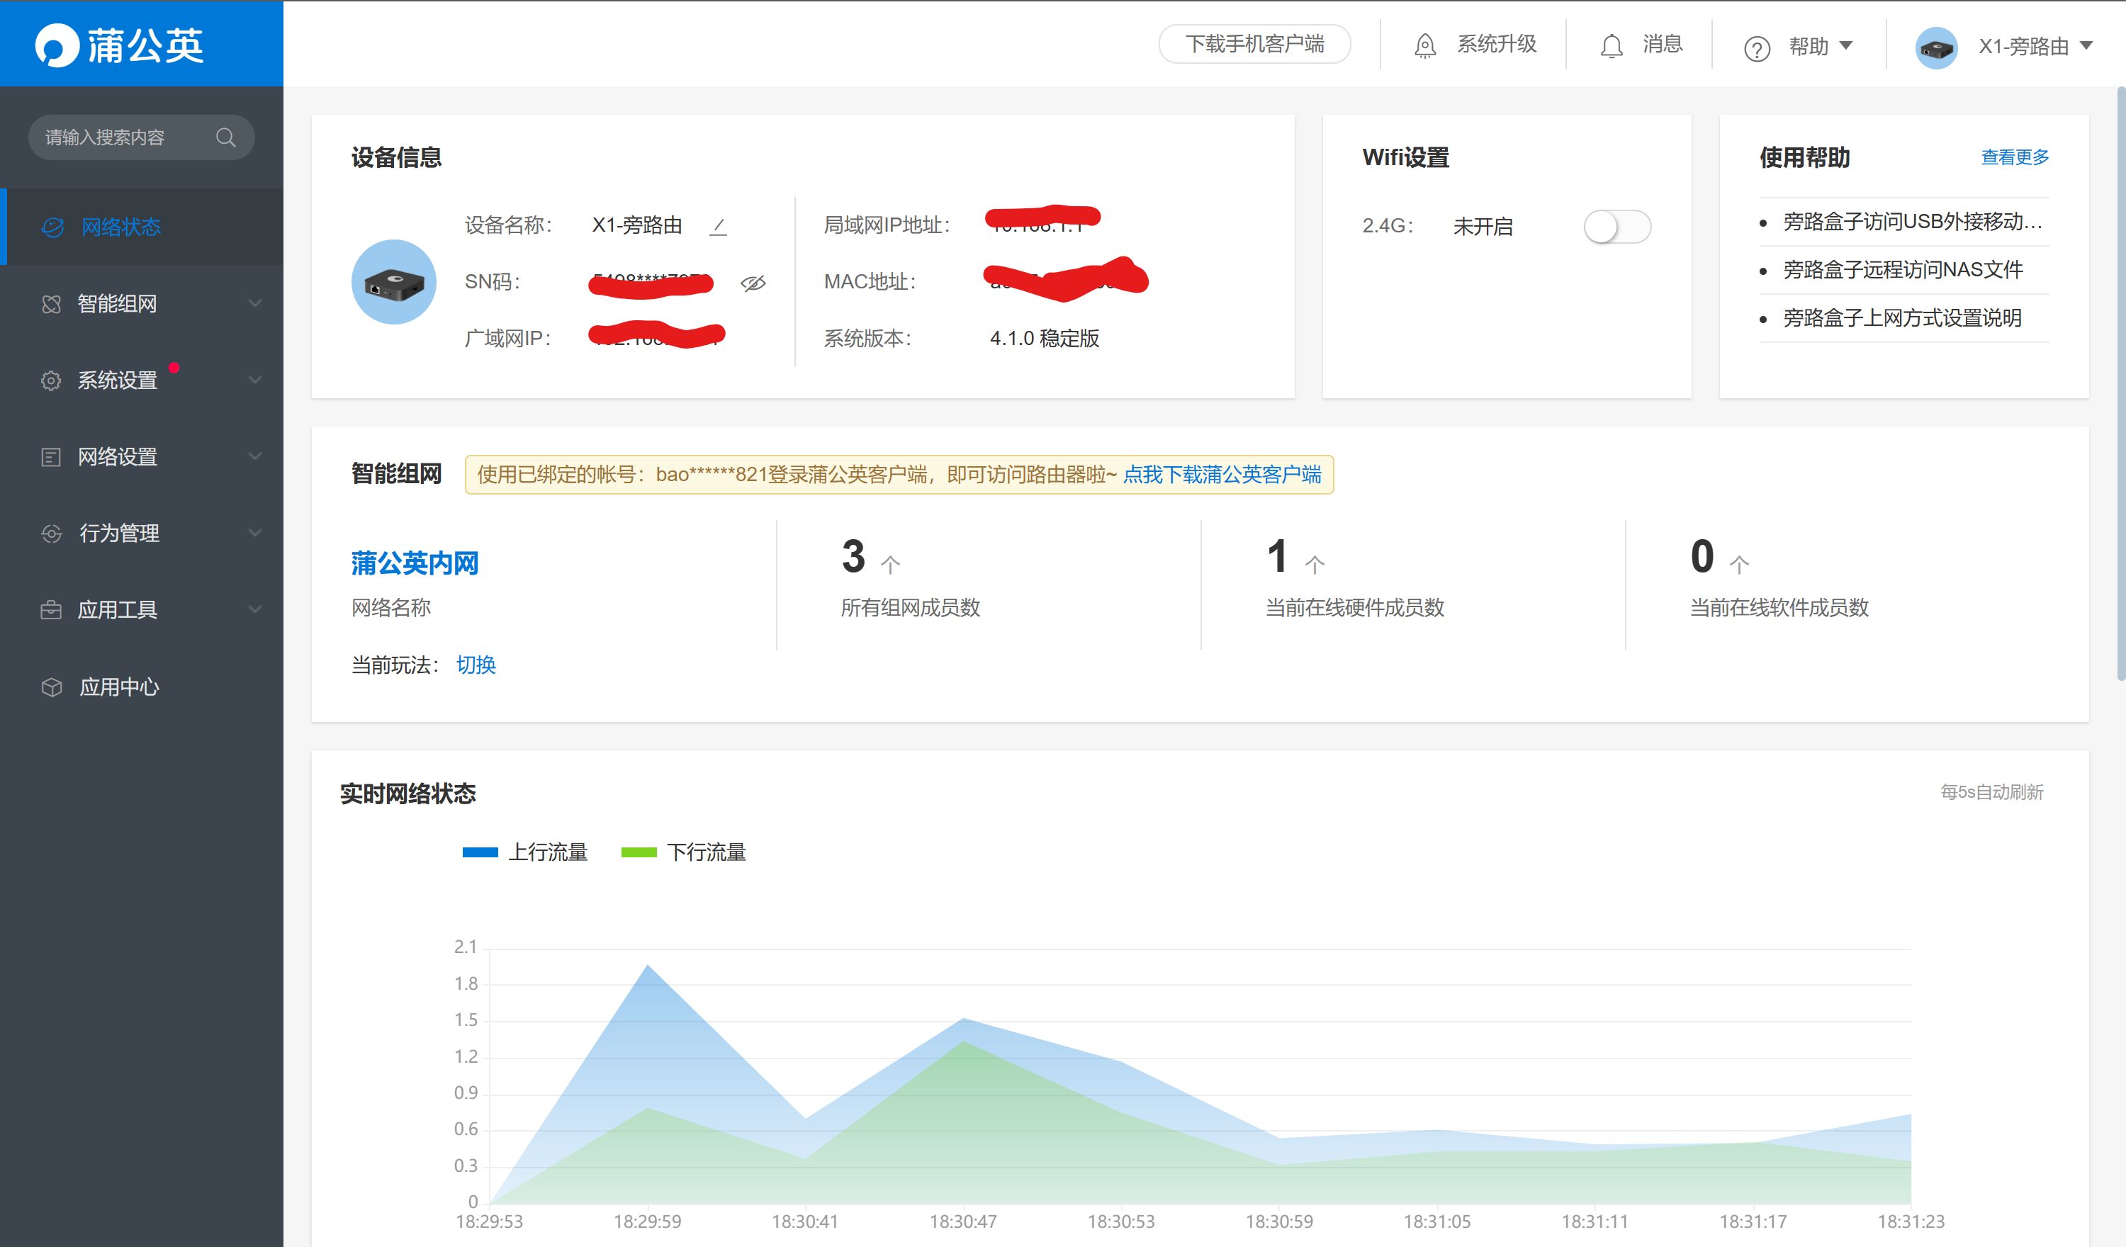Click the help question mark icon
Image resolution: width=2126 pixels, height=1247 pixels.
pos(1757,49)
